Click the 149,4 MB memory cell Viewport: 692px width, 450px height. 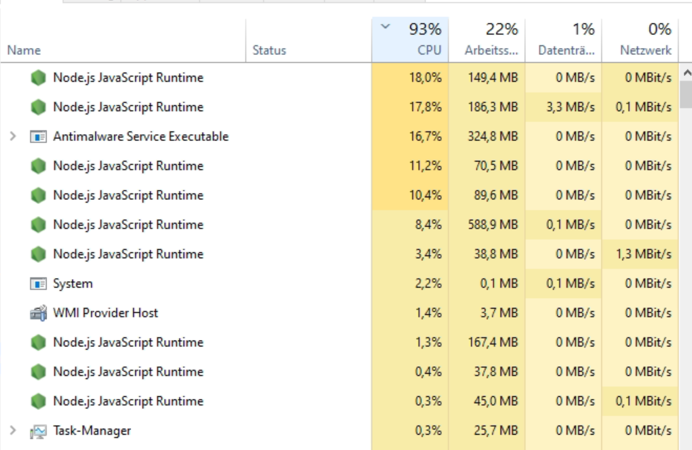487,78
